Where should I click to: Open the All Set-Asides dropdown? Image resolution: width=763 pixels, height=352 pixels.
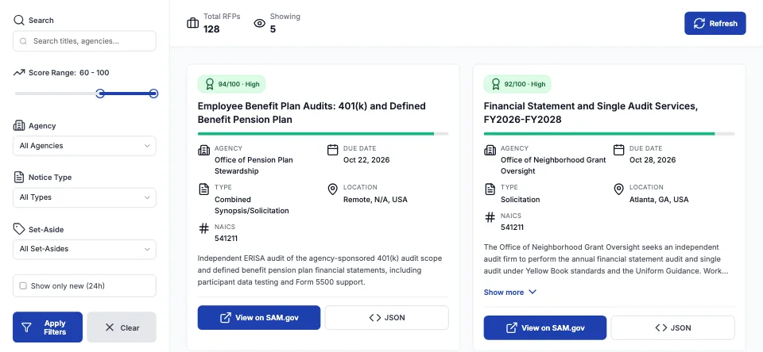point(85,249)
